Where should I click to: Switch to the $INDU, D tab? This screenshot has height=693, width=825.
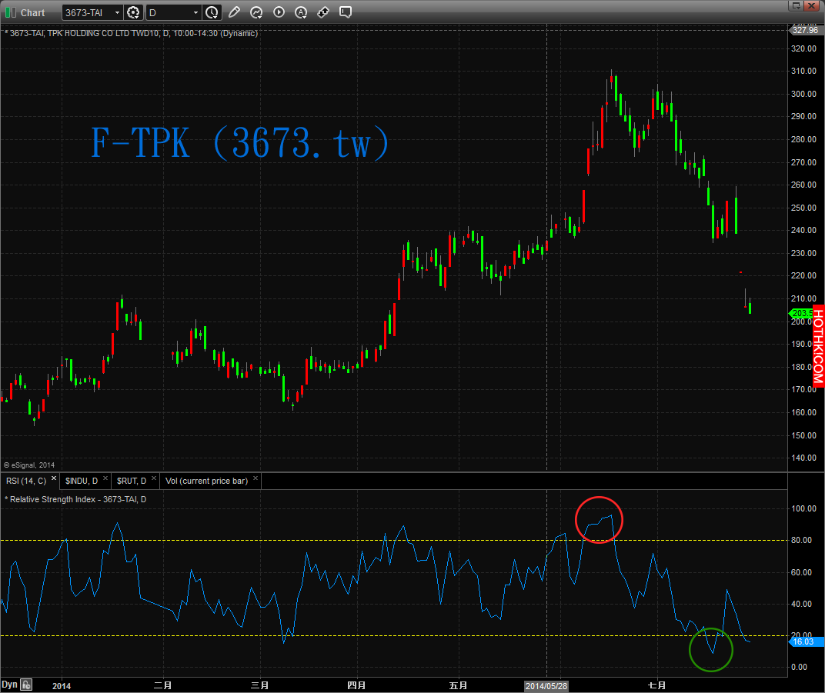click(x=82, y=481)
